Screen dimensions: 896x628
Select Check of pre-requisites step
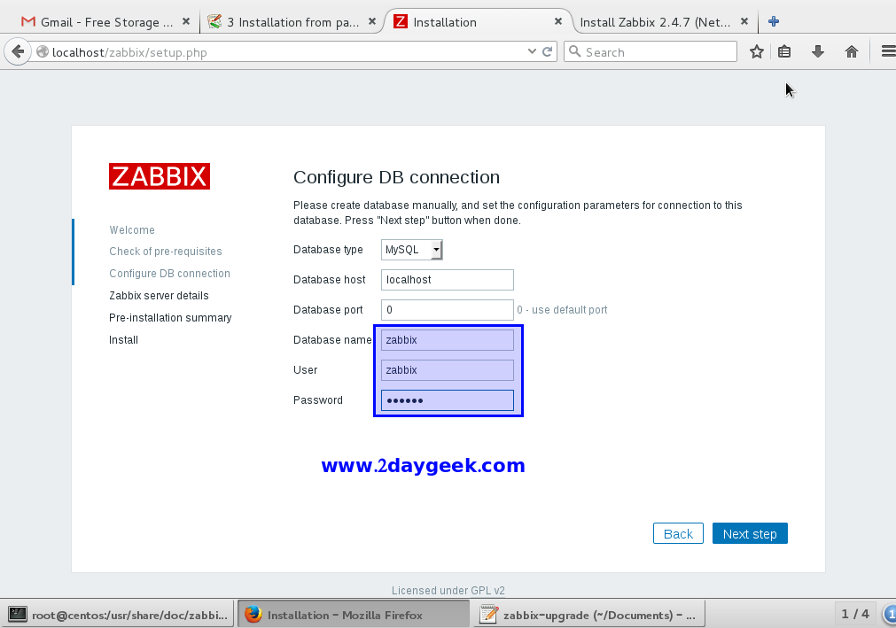coord(166,252)
